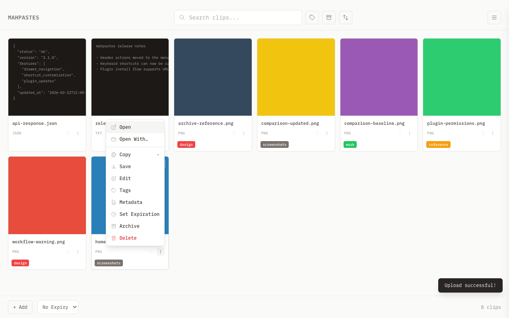Open three-dot menu on workflow-warning.png card

78,252
